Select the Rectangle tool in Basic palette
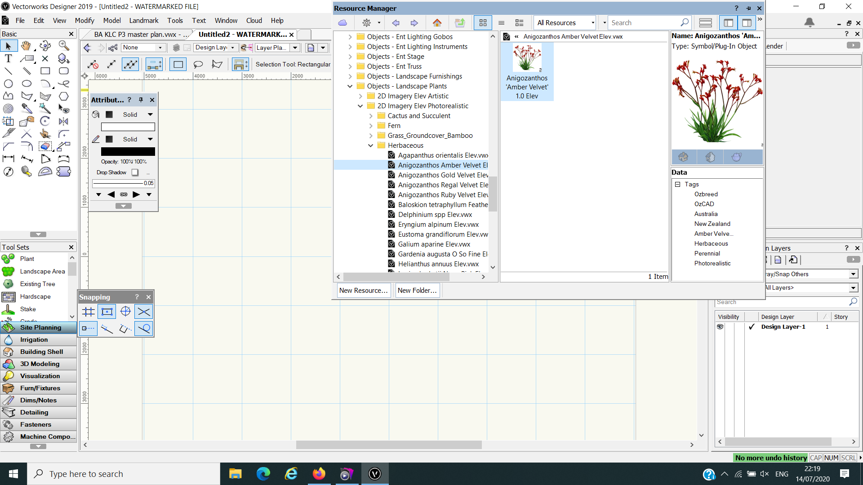This screenshot has width=863, height=485. 45,71
